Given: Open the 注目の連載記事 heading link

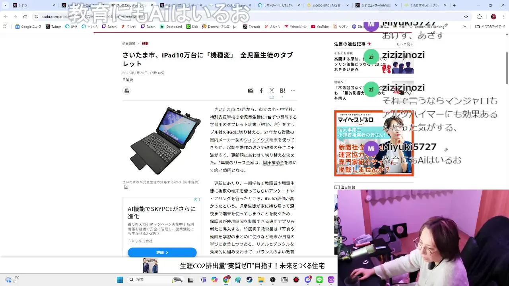Looking at the screenshot, I should click(352, 44).
